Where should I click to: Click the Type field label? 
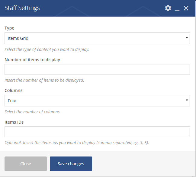pos(9,28)
